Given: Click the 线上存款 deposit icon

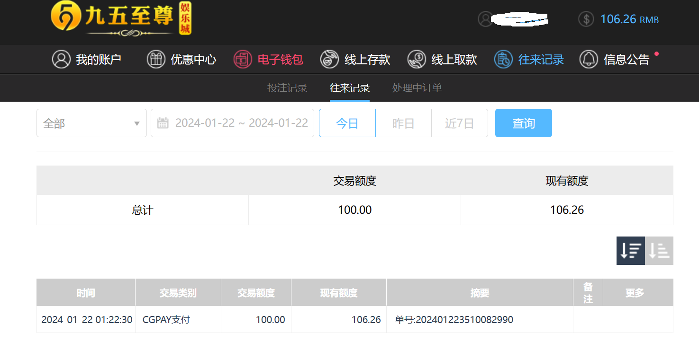Looking at the screenshot, I should [329, 60].
